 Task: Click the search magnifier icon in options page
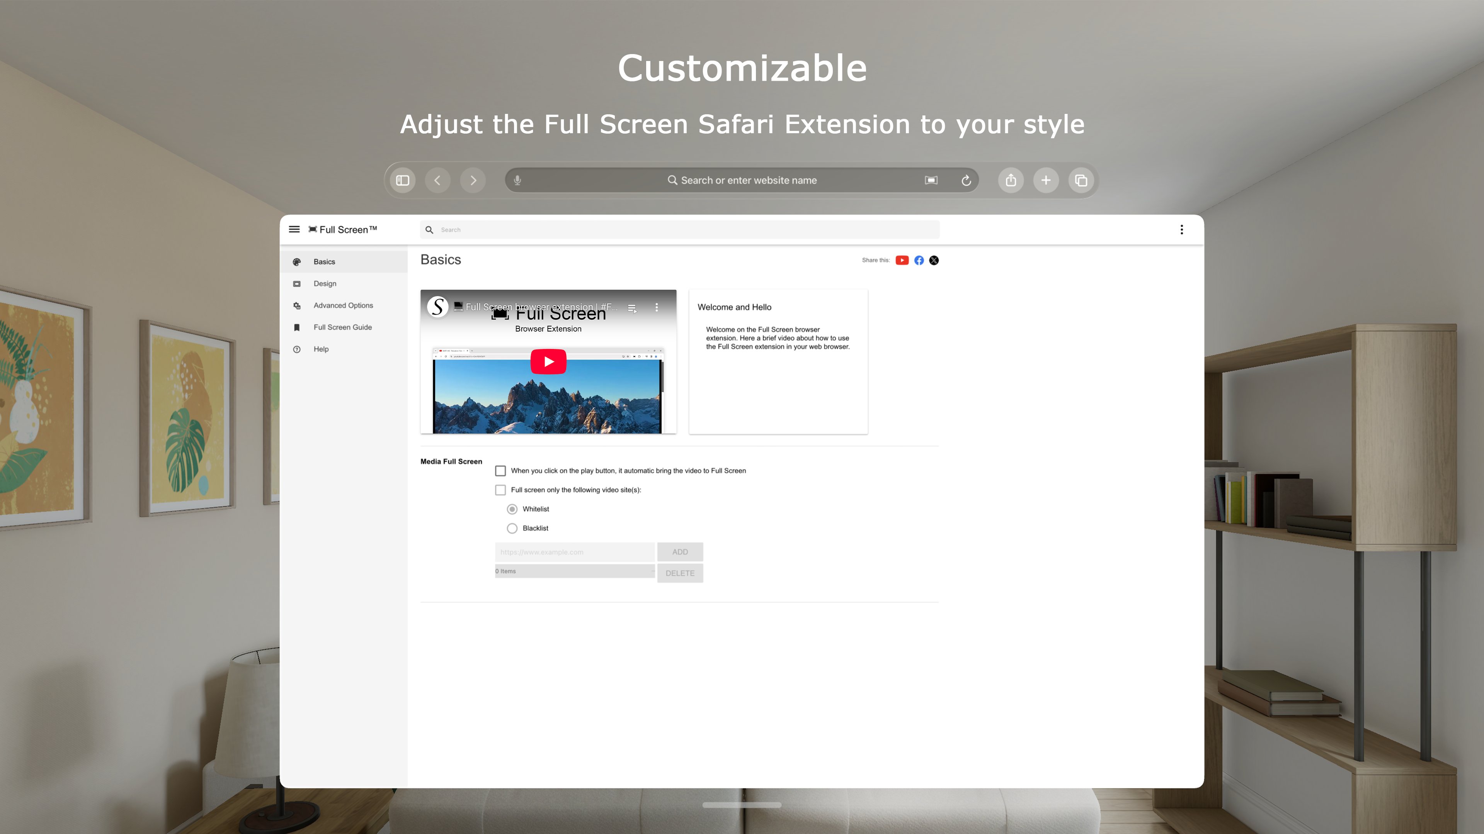click(x=429, y=230)
